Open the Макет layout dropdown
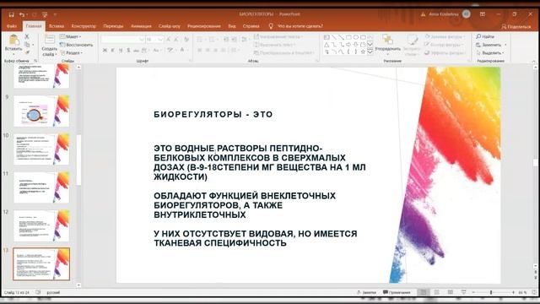Screen dimensions: 540x304 [71, 36]
